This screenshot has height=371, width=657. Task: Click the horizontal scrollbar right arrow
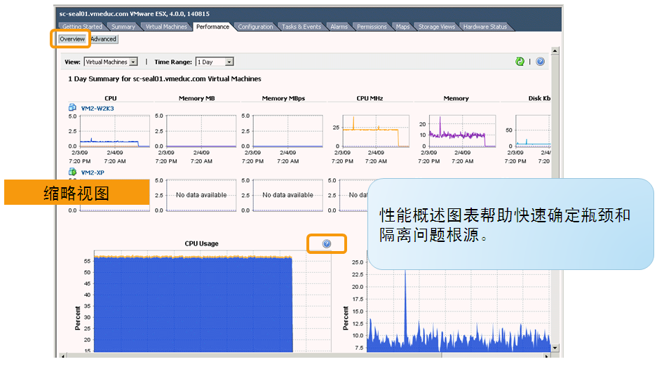tap(546, 356)
